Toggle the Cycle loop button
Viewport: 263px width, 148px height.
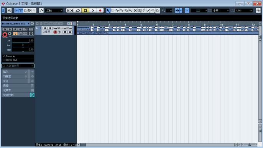pyautogui.click(x=78, y=11)
